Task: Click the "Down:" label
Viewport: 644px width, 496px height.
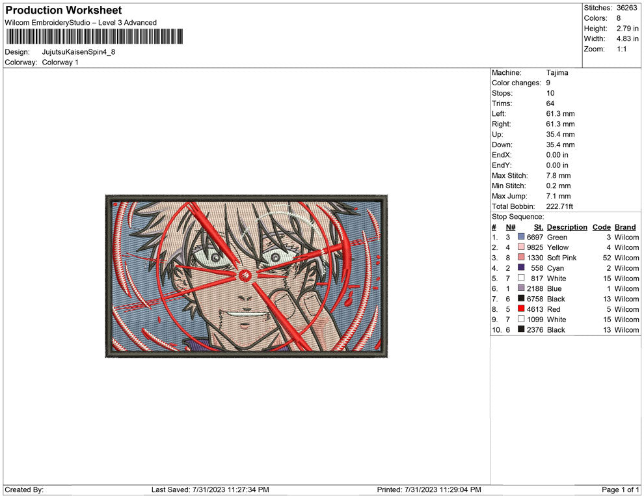Action: (502, 145)
